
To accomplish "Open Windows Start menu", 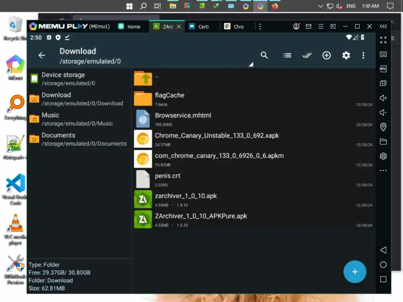I will (129, 6).
